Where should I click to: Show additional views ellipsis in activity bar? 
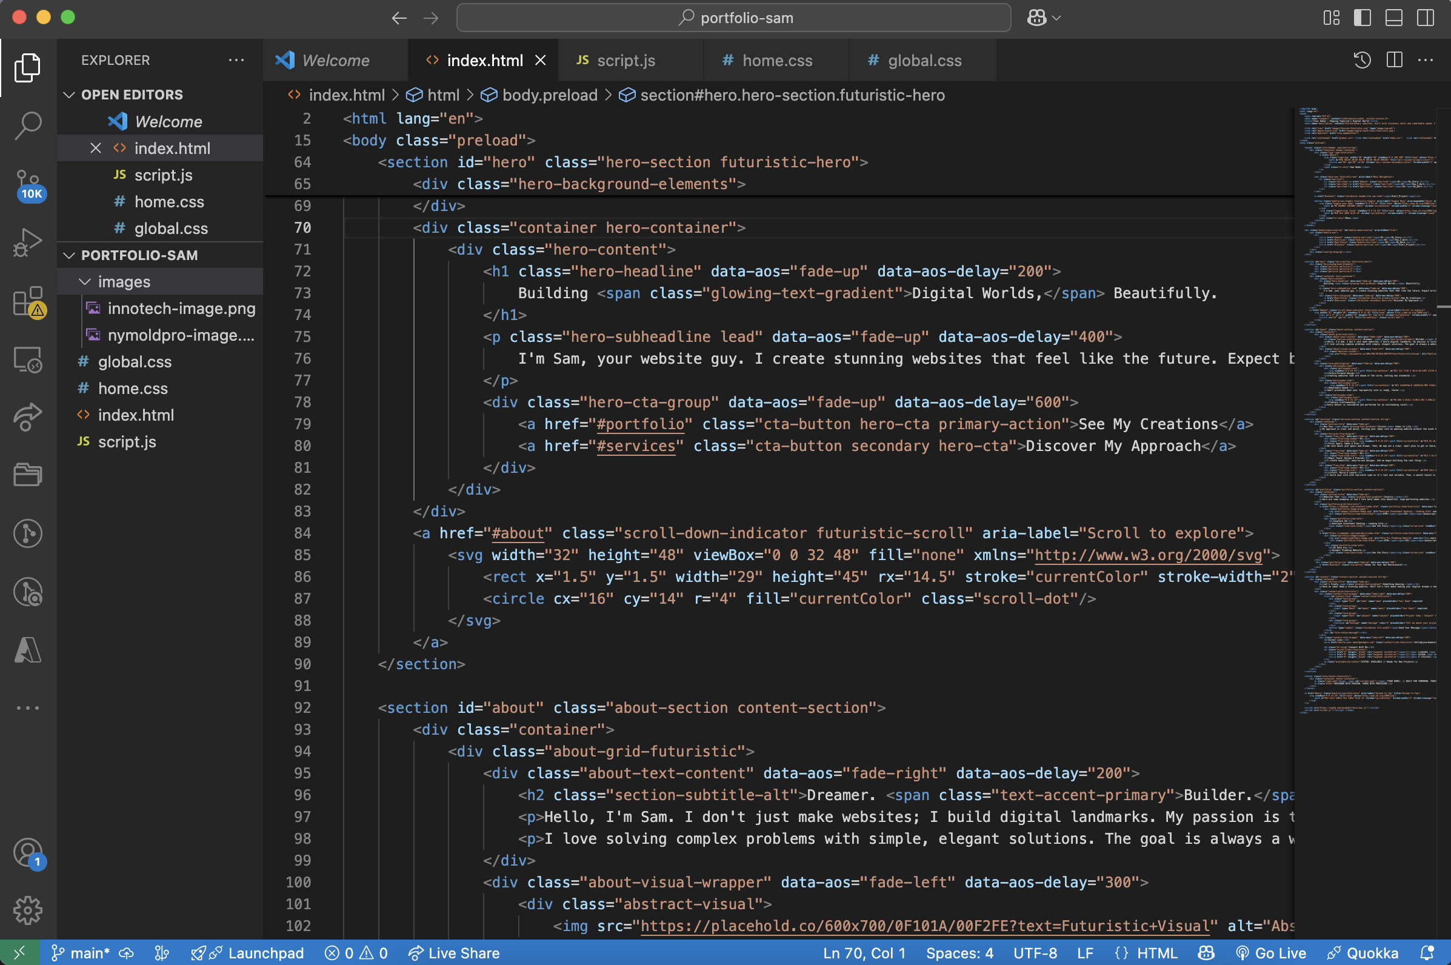click(x=28, y=708)
